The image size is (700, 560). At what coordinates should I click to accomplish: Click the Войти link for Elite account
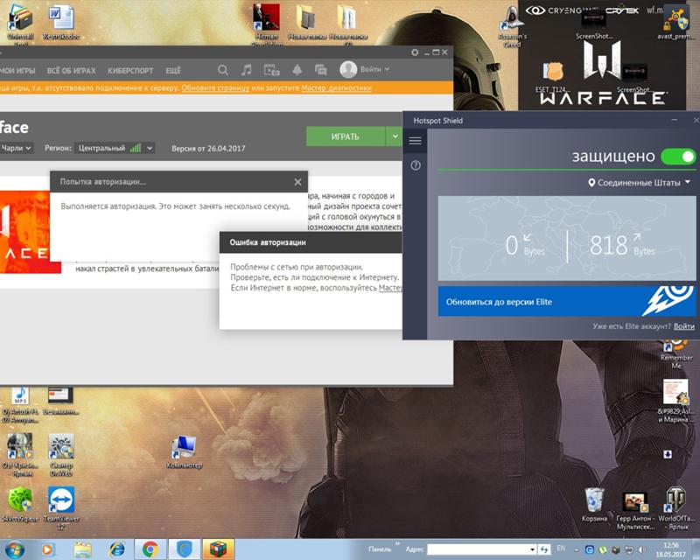(684, 326)
